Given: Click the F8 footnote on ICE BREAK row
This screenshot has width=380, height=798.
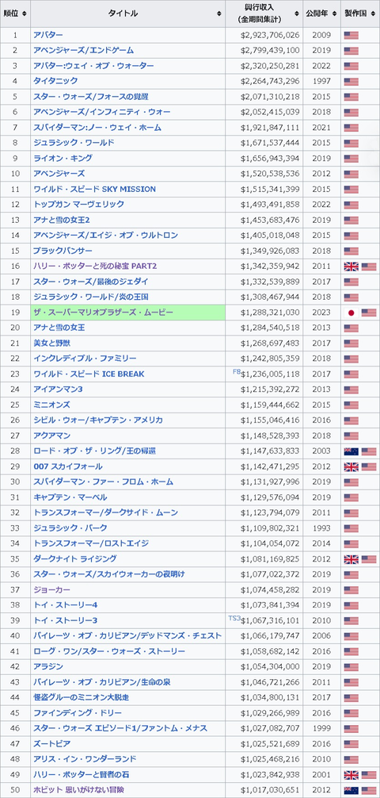Looking at the screenshot, I should coord(236,372).
